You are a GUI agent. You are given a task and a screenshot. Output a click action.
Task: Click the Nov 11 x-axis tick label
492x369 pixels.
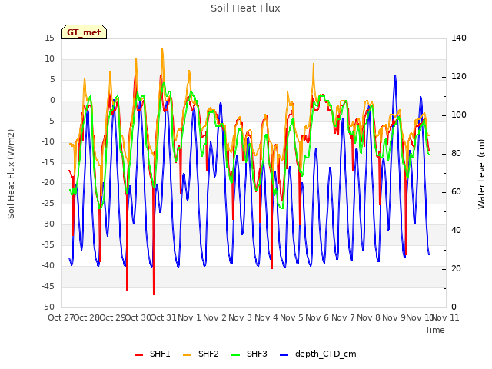[x=446, y=317]
